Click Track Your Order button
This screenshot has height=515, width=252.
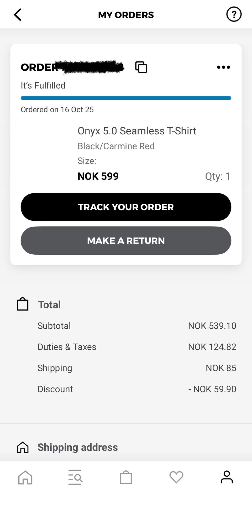126,207
